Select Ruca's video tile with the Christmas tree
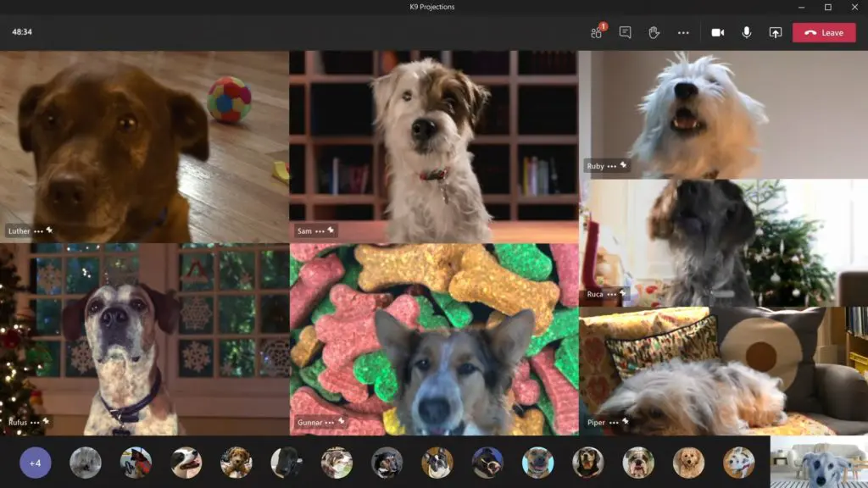The image size is (868, 488). pyautogui.click(x=724, y=243)
